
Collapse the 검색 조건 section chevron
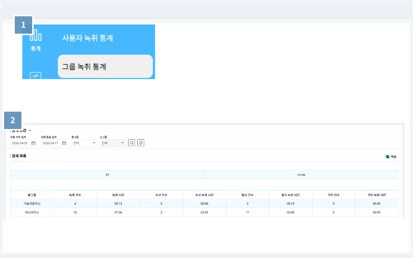pyautogui.click(x=30, y=131)
